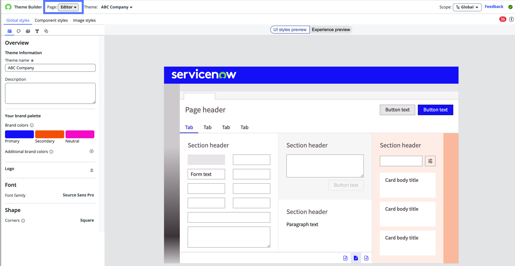The image size is (515, 266).
Task: Click the info icon beside Additional brand colors
Action: click(51, 152)
